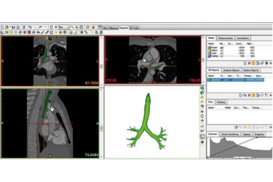
Task: Toggle visibility glasses of the Fuchsia mask
Action: [222, 56]
